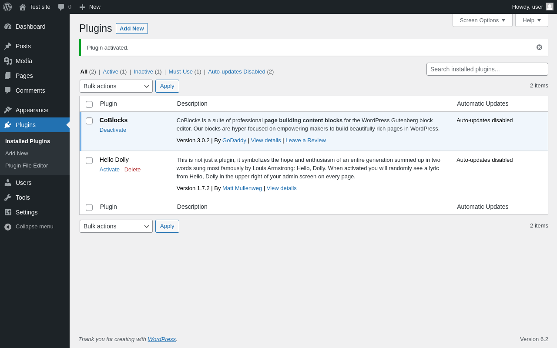The height and width of the screenshot is (348, 557).
Task: Expand the Help tab
Action: tap(531, 20)
